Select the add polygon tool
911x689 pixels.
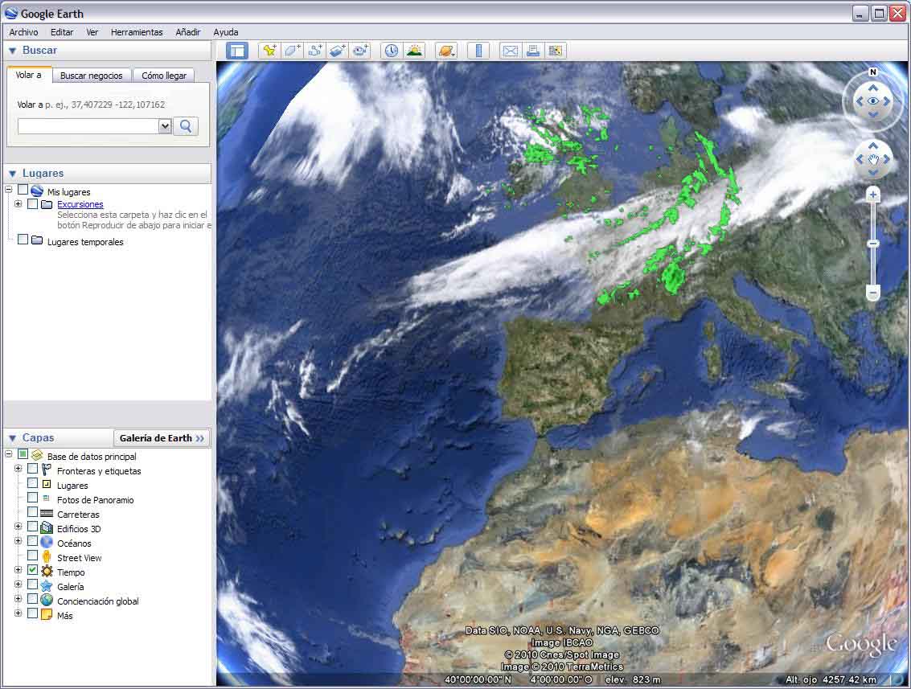(x=292, y=51)
